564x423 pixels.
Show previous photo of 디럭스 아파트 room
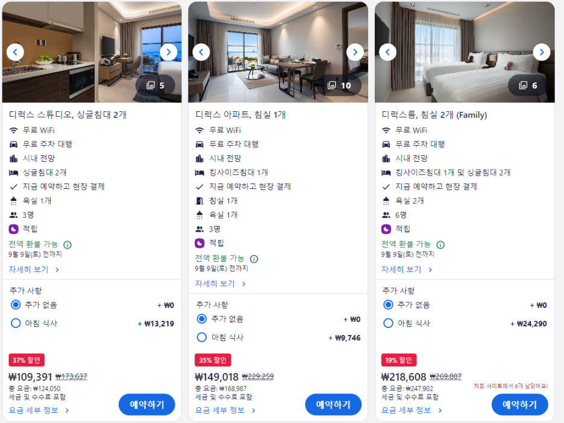tap(201, 52)
